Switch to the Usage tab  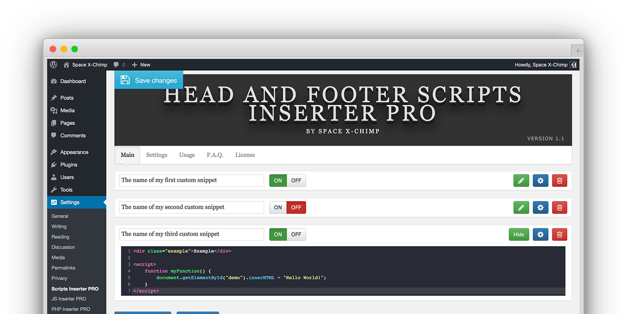pyautogui.click(x=187, y=155)
